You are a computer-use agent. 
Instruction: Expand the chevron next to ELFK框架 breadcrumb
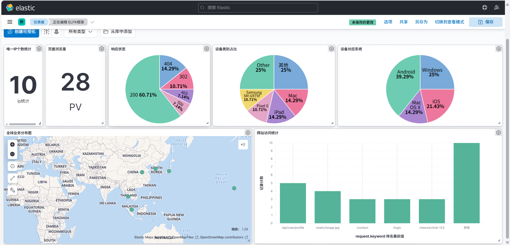click(x=92, y=22)
